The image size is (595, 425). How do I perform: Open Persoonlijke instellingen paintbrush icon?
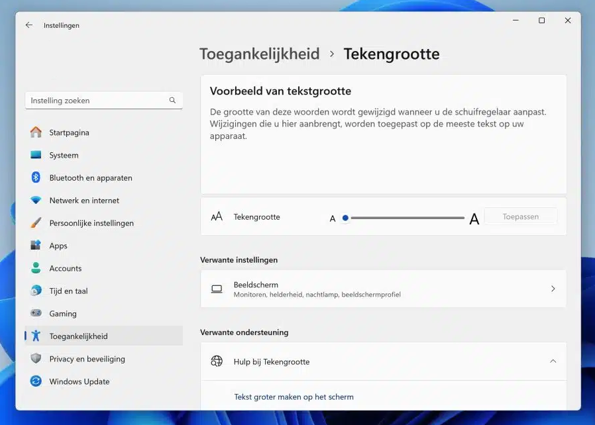[x=36, y=223]
